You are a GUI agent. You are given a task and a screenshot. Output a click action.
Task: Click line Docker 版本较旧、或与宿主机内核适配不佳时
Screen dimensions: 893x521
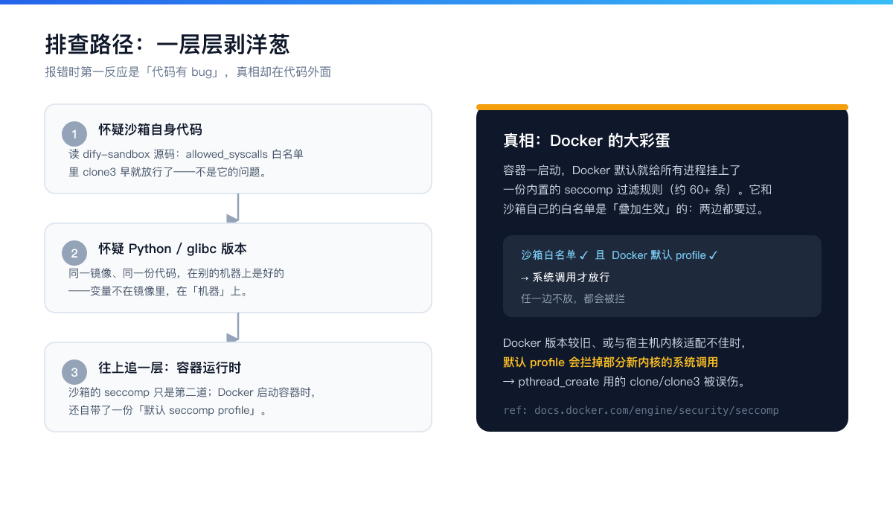(x=624, y=343)
